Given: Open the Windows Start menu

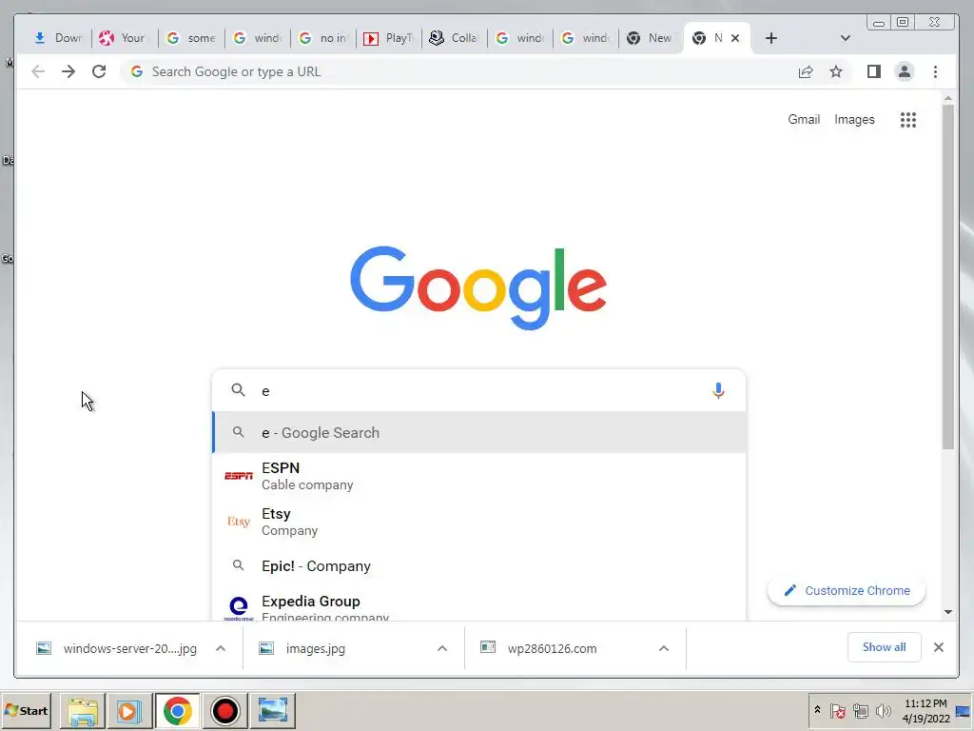Looking at the screenshot, I should [x=26, y=710].
